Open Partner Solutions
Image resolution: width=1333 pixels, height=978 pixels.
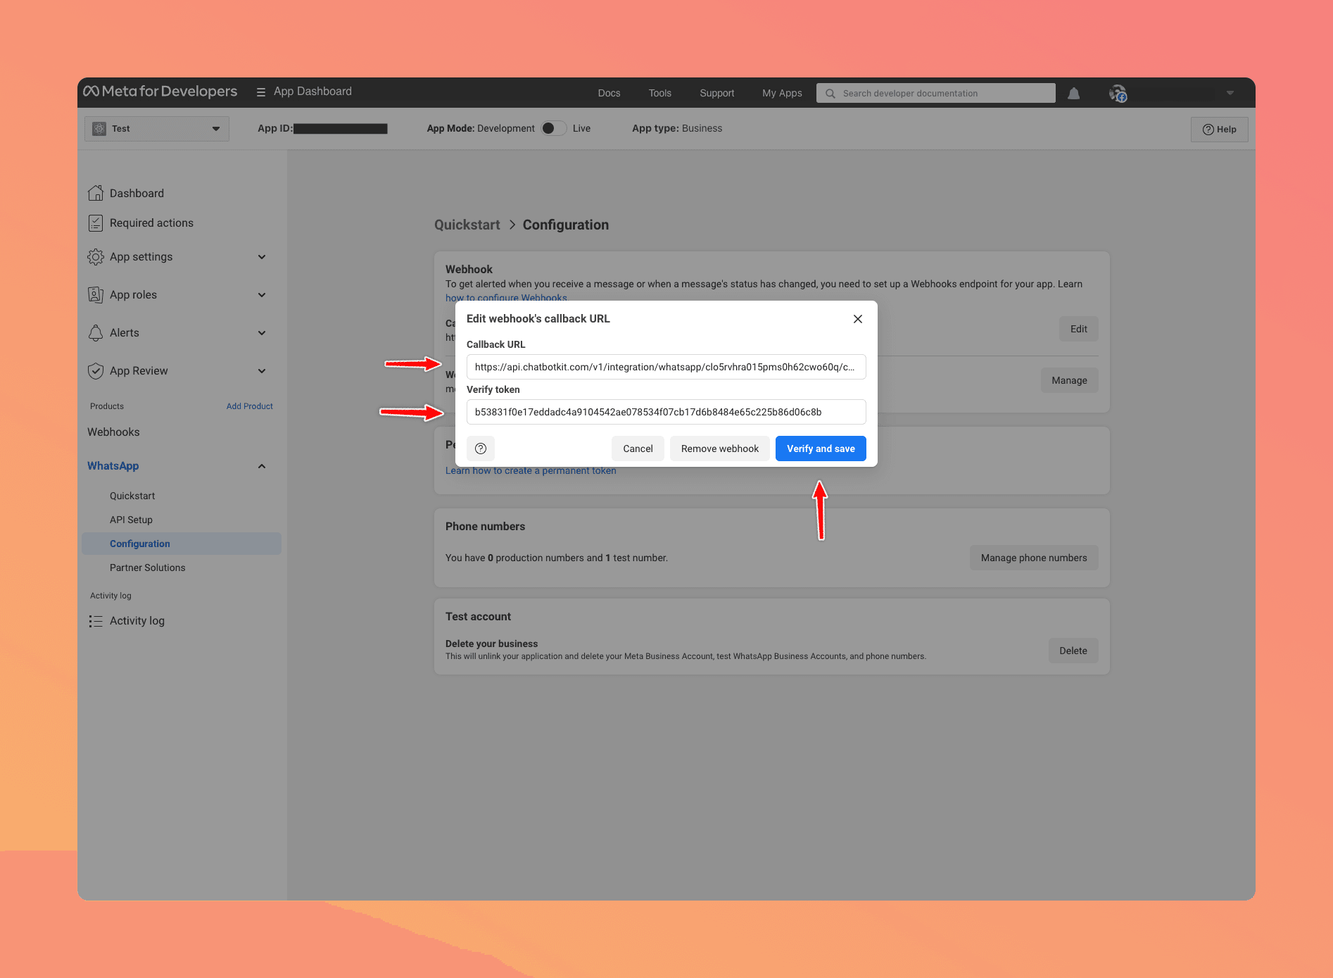148,568
